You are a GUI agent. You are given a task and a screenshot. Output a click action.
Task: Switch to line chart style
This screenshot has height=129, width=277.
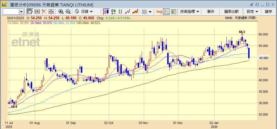[x=127, y=12]
